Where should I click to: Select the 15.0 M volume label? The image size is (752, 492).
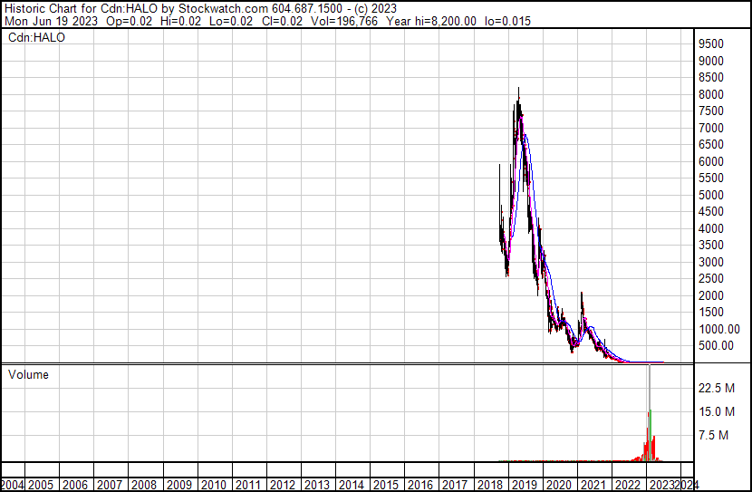tap(717, 411)
